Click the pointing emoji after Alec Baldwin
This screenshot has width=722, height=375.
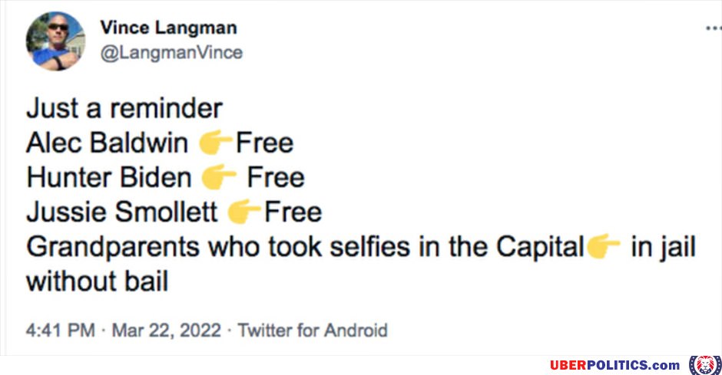point(215,142)
